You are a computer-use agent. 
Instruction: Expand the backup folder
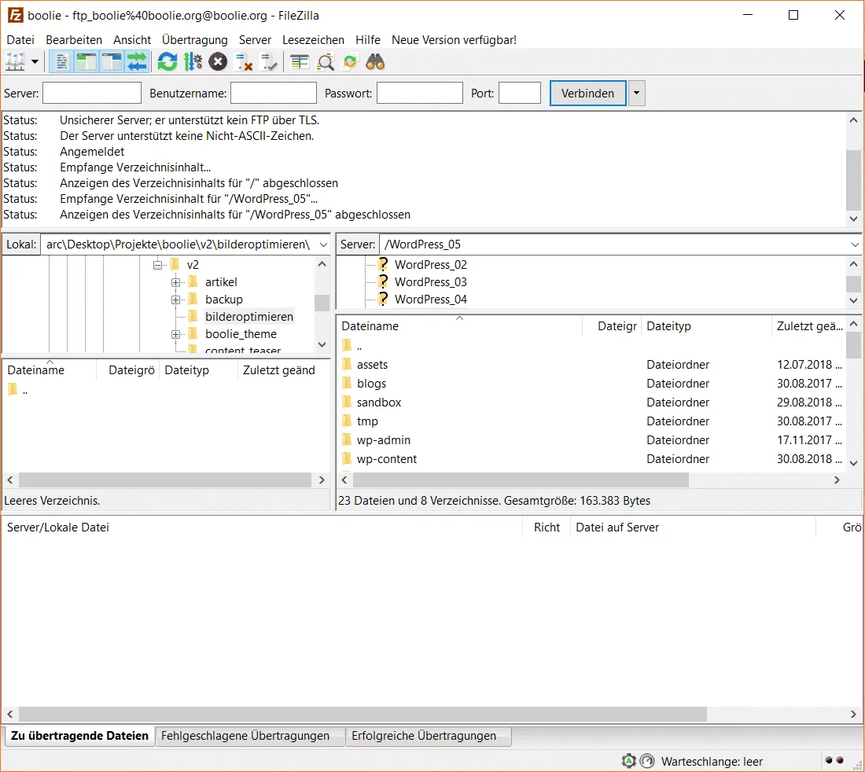coord(175,300)
